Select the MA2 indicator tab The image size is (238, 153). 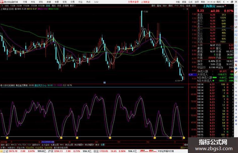pos(62,145)
